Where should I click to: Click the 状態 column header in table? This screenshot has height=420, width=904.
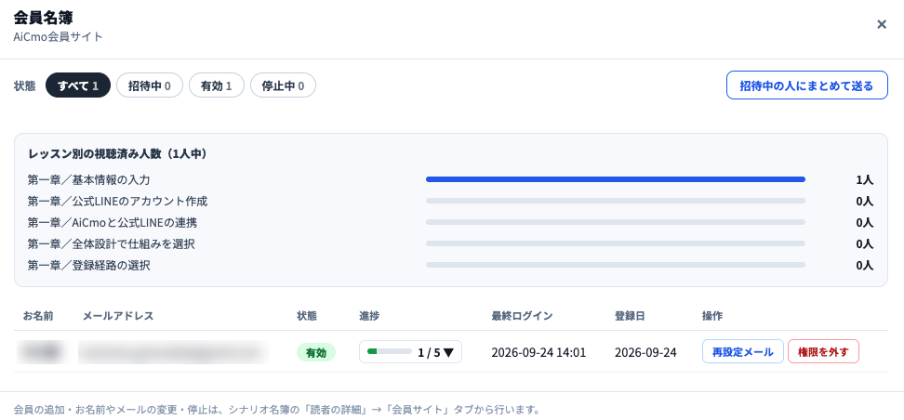tap(307, 316)
